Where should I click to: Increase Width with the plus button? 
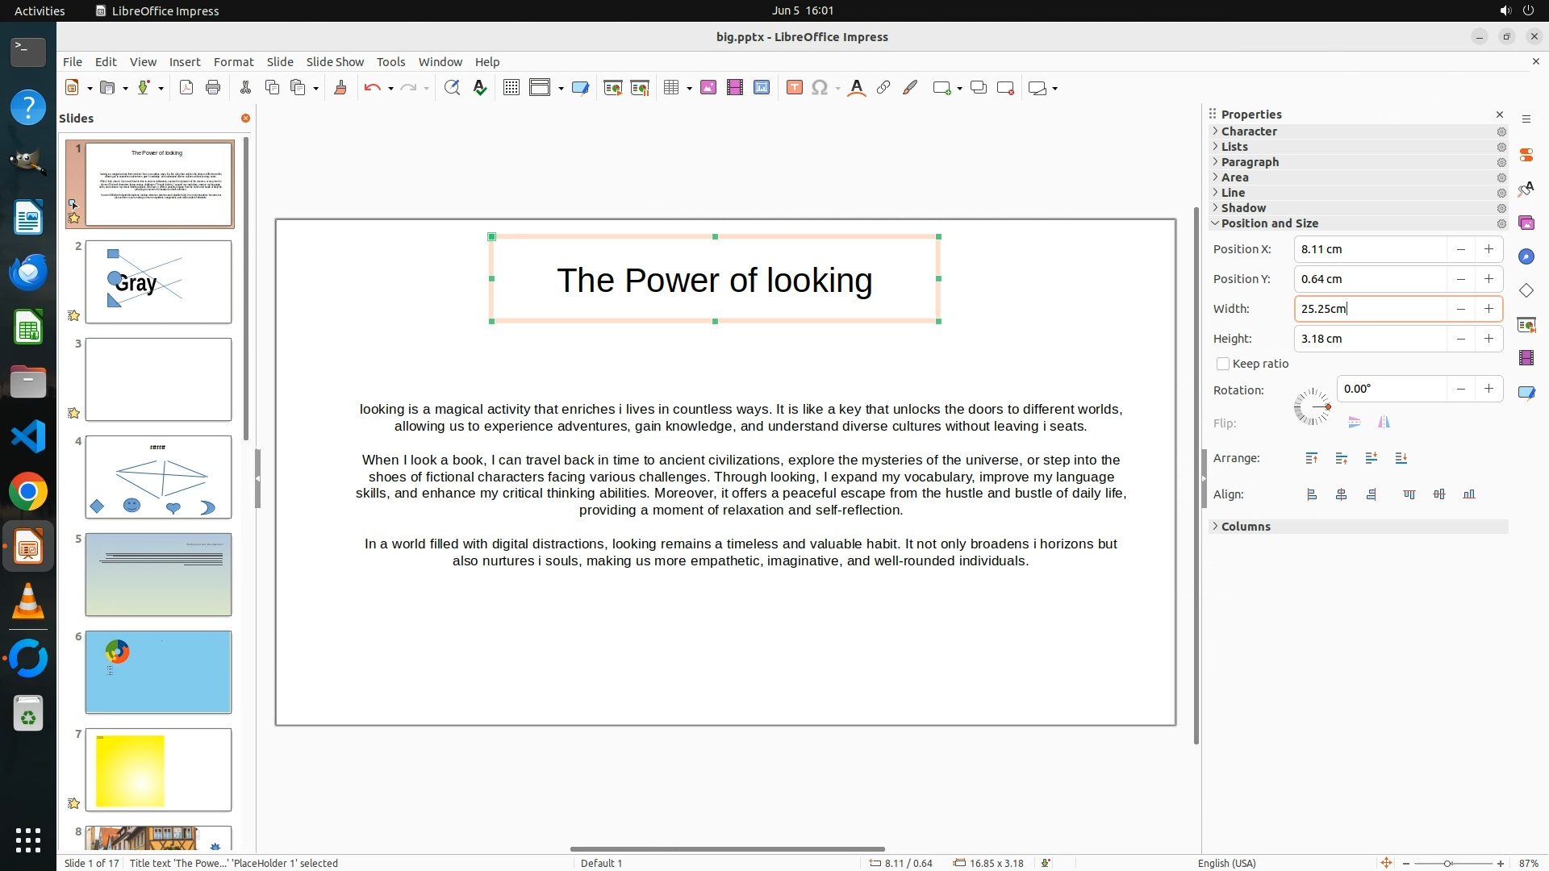pyautogui.click(x=1488, y=309)
